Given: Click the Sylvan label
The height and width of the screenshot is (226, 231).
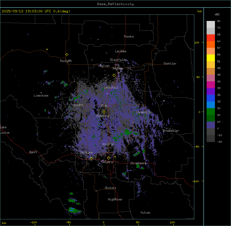Looking at the screenshot, I should [105, 66].
